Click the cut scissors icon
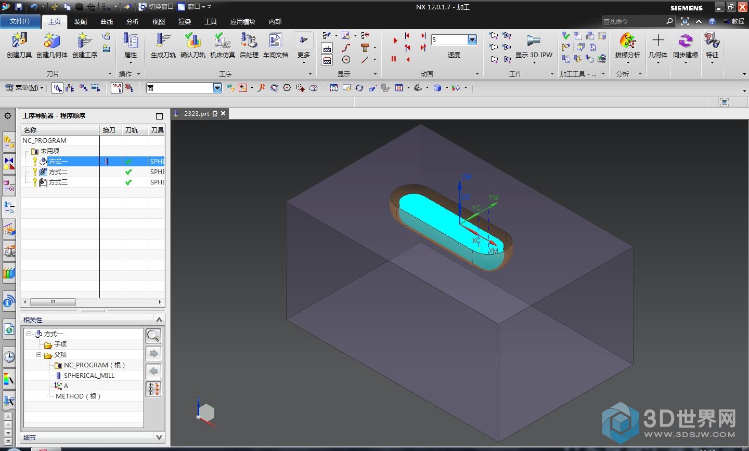Image resolution: width=749 pixels, height=451 pixels. [55, 7]
